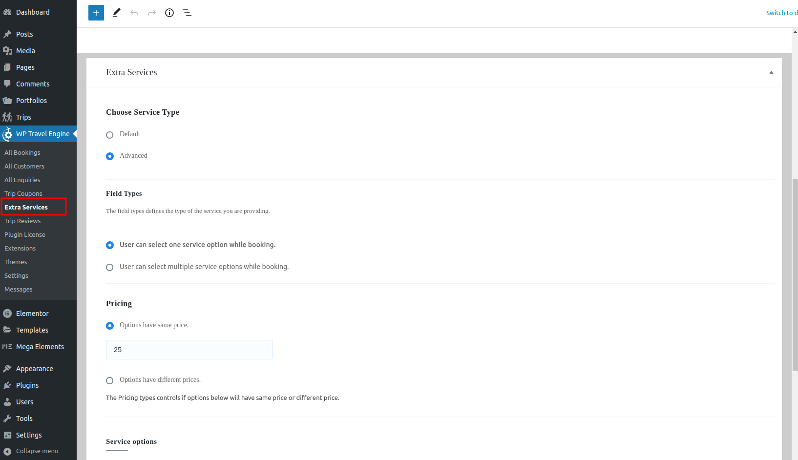
Task: Choose 'User can select multiple service options' radio
Action: (110, 267)
